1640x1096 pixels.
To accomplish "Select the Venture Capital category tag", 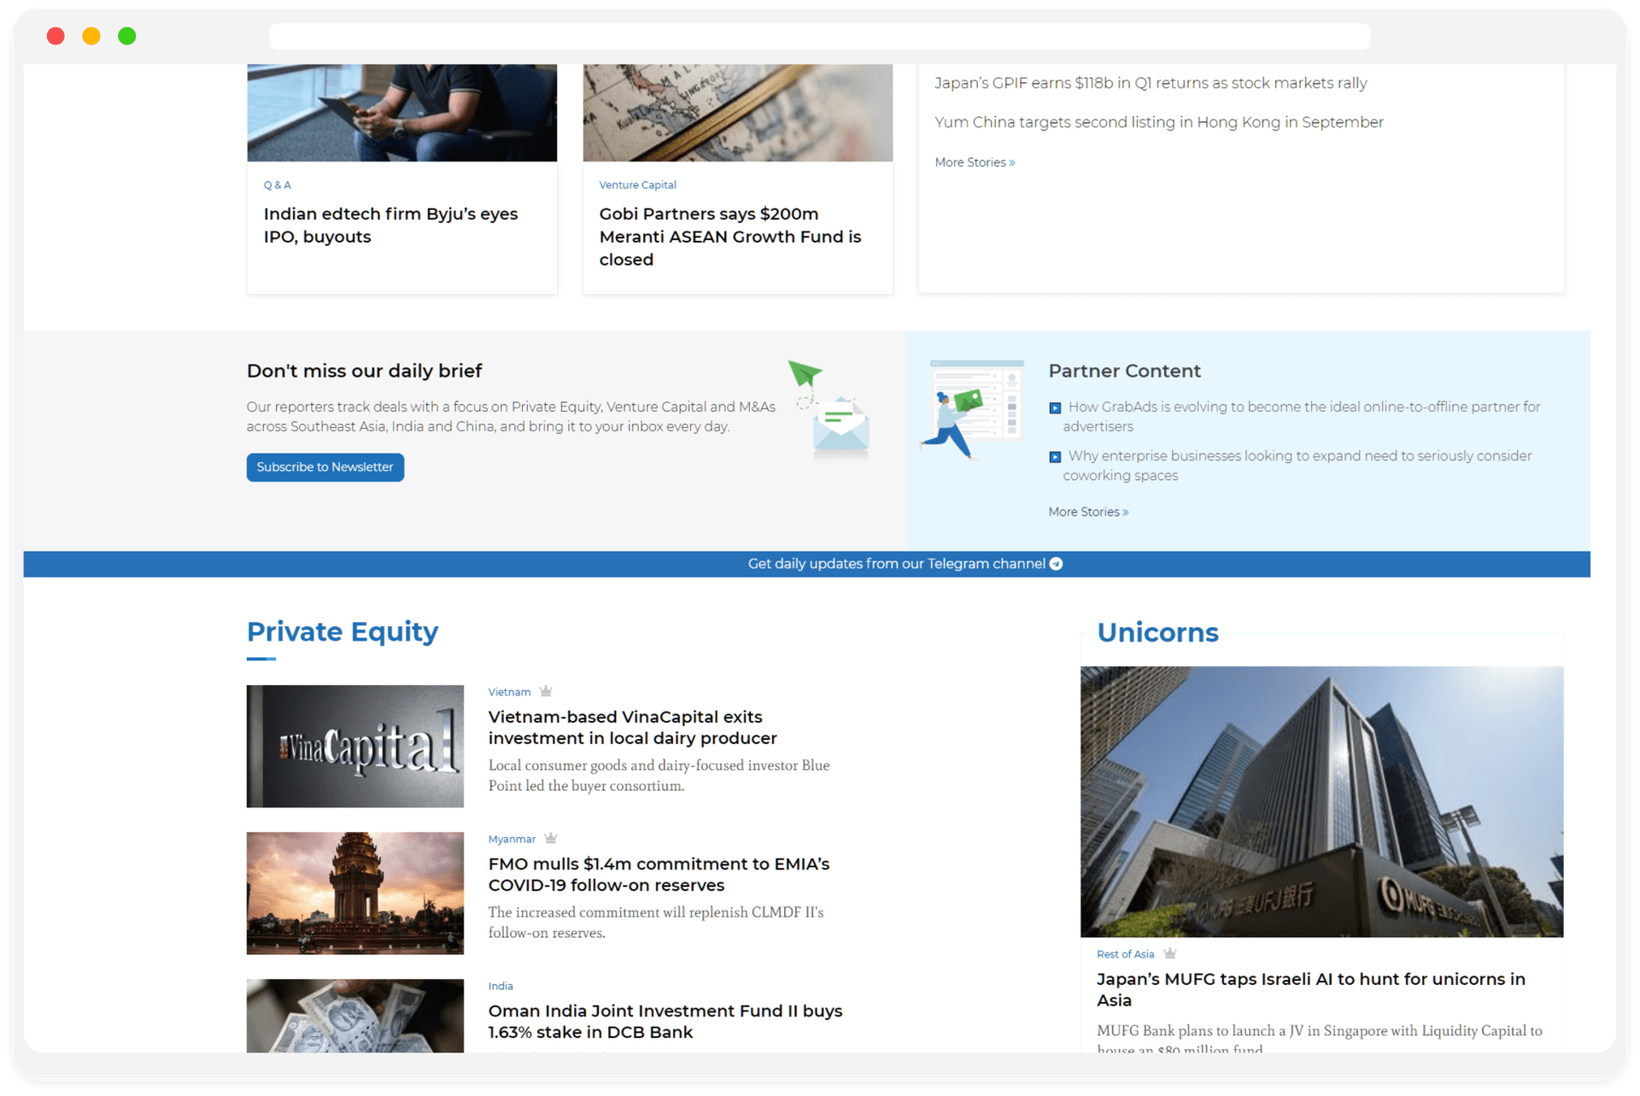I will [x=637, y=185].
